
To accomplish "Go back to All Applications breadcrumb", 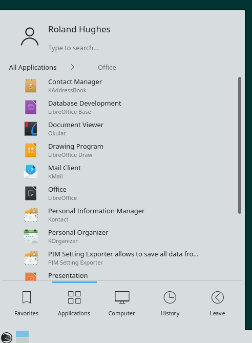I will coord(33,67).
